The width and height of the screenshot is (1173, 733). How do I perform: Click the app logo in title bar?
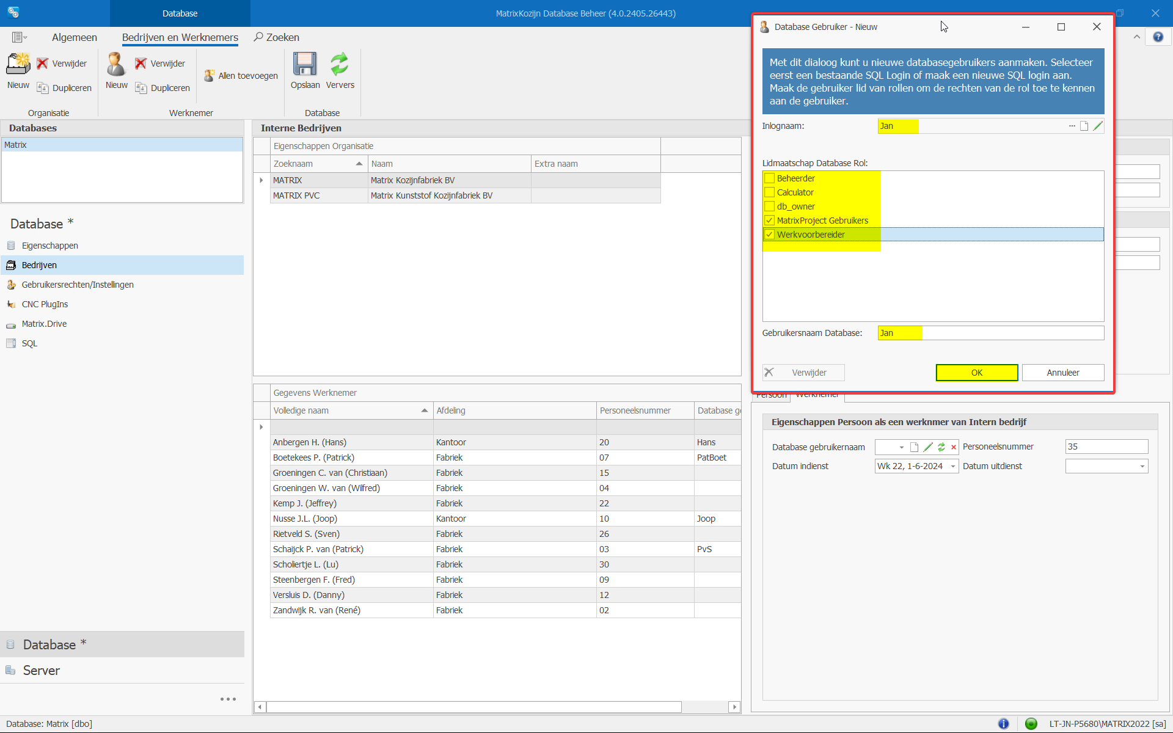tap(13, 13)
